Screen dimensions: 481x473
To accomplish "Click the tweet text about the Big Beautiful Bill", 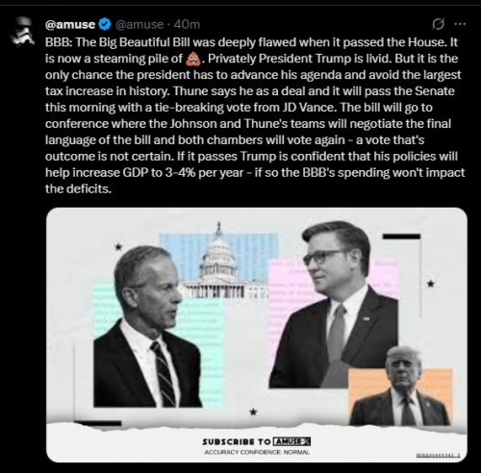I will [255, 115].
